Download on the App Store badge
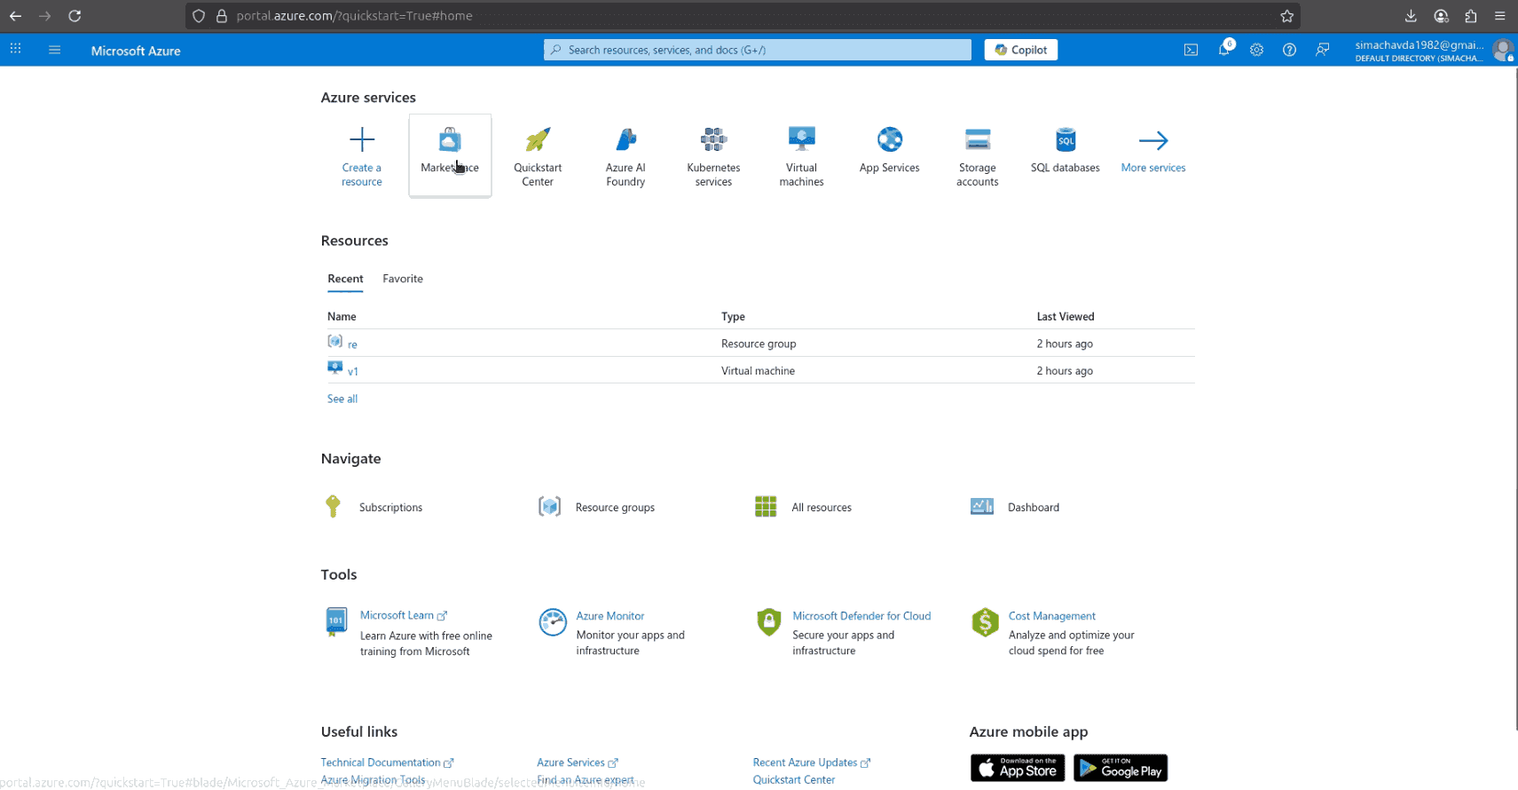 pyautogui.click(x=1018, y=768)
